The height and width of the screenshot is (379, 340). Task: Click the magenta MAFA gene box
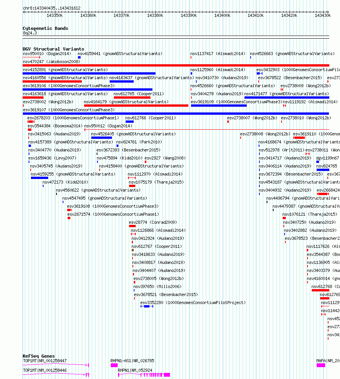(321, 365)
